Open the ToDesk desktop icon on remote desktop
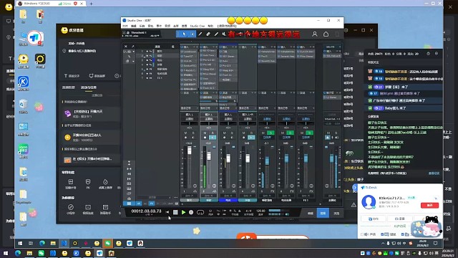Screen dimensions: 458x258 (x=35, y=39)
